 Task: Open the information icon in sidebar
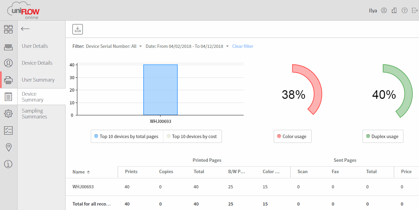(8, 164)
